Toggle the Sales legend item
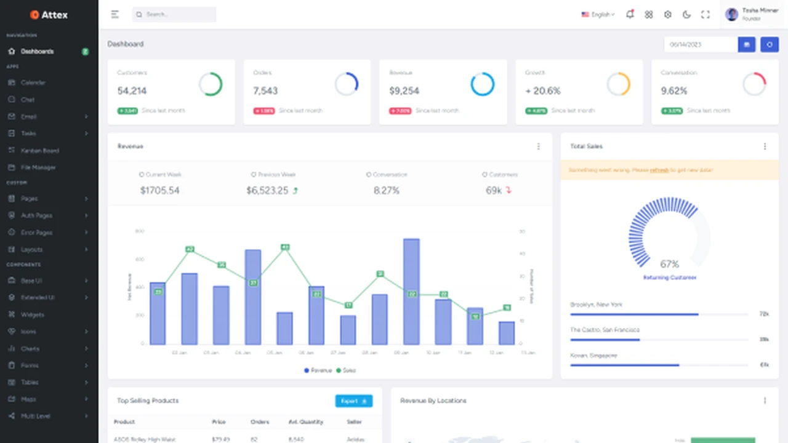Viewport: 788px width, 443px height. pos(346,370)
